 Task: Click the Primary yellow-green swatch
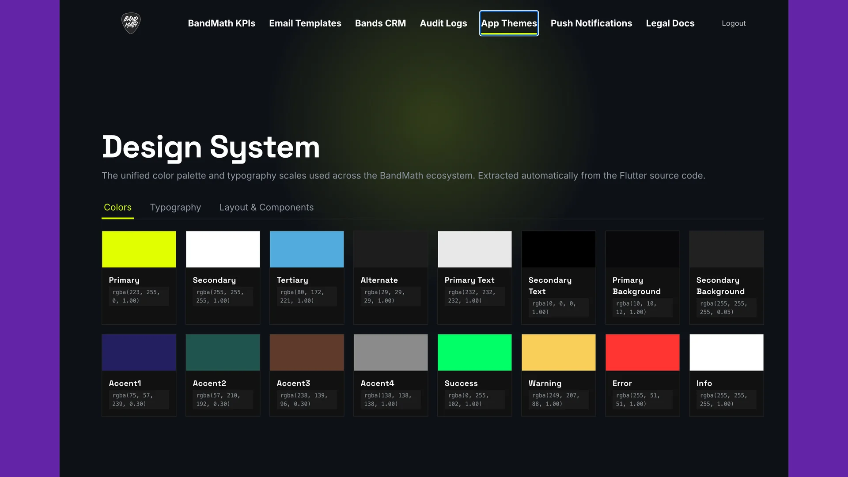coord(139,249)
